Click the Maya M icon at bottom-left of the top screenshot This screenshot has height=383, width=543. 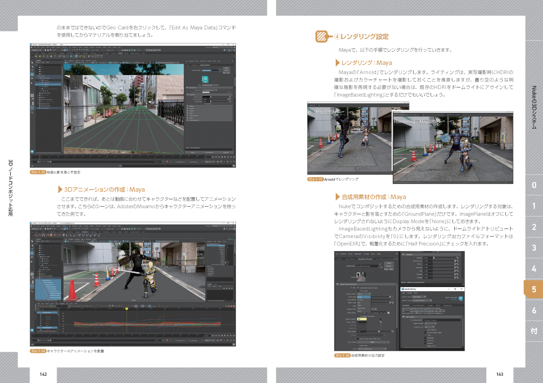[x=32, y=152]
